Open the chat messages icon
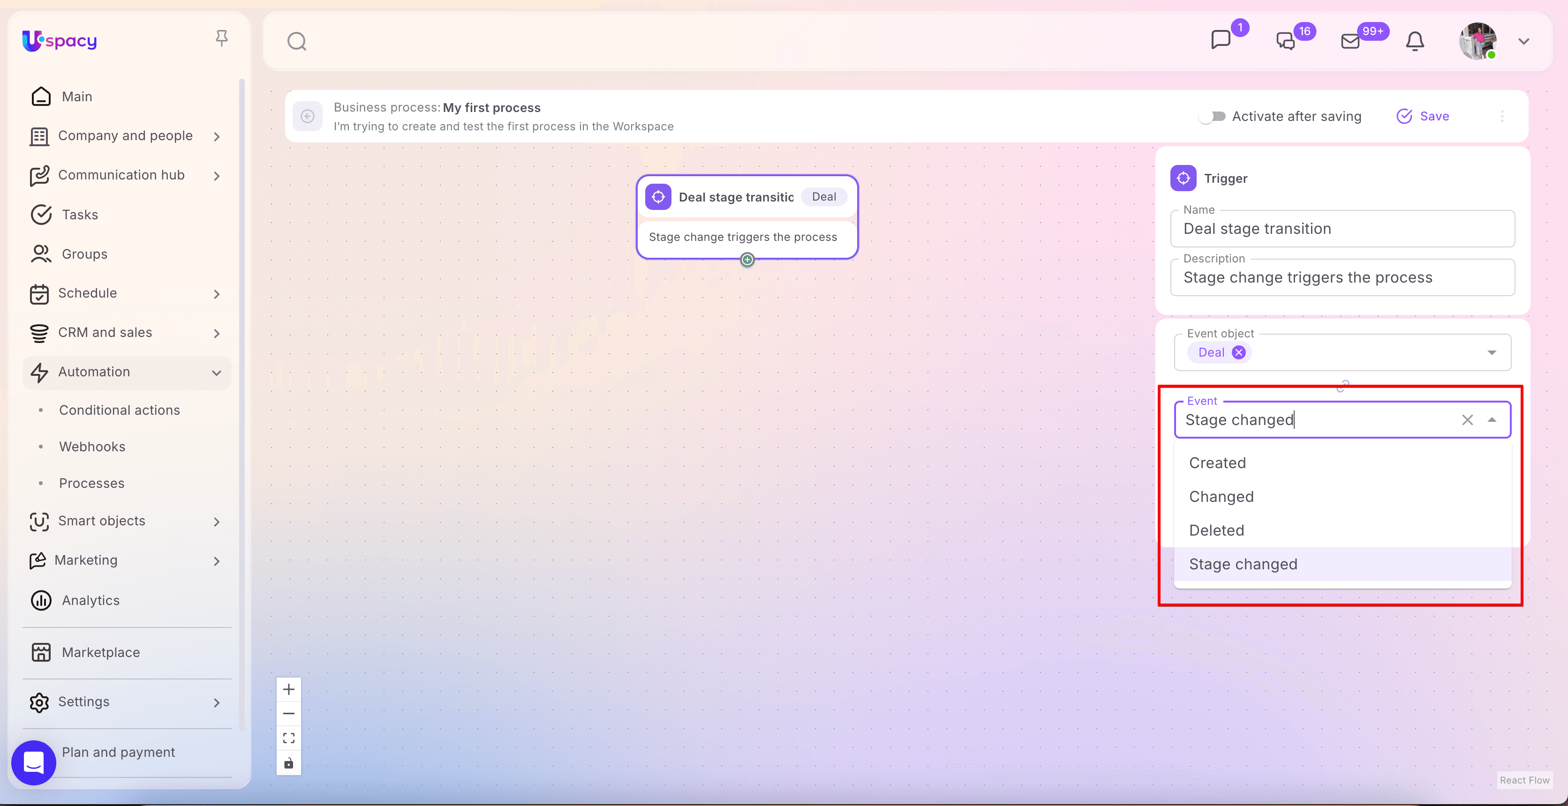Image resolution: width=1568 pixels, height=806 pixels. point(1221,40)
